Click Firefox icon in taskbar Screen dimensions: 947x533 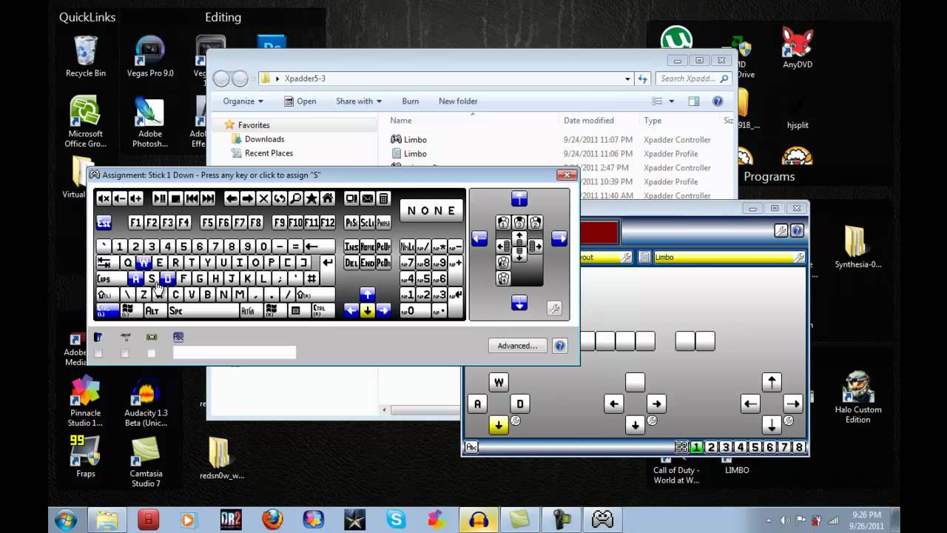pos(272,520)
